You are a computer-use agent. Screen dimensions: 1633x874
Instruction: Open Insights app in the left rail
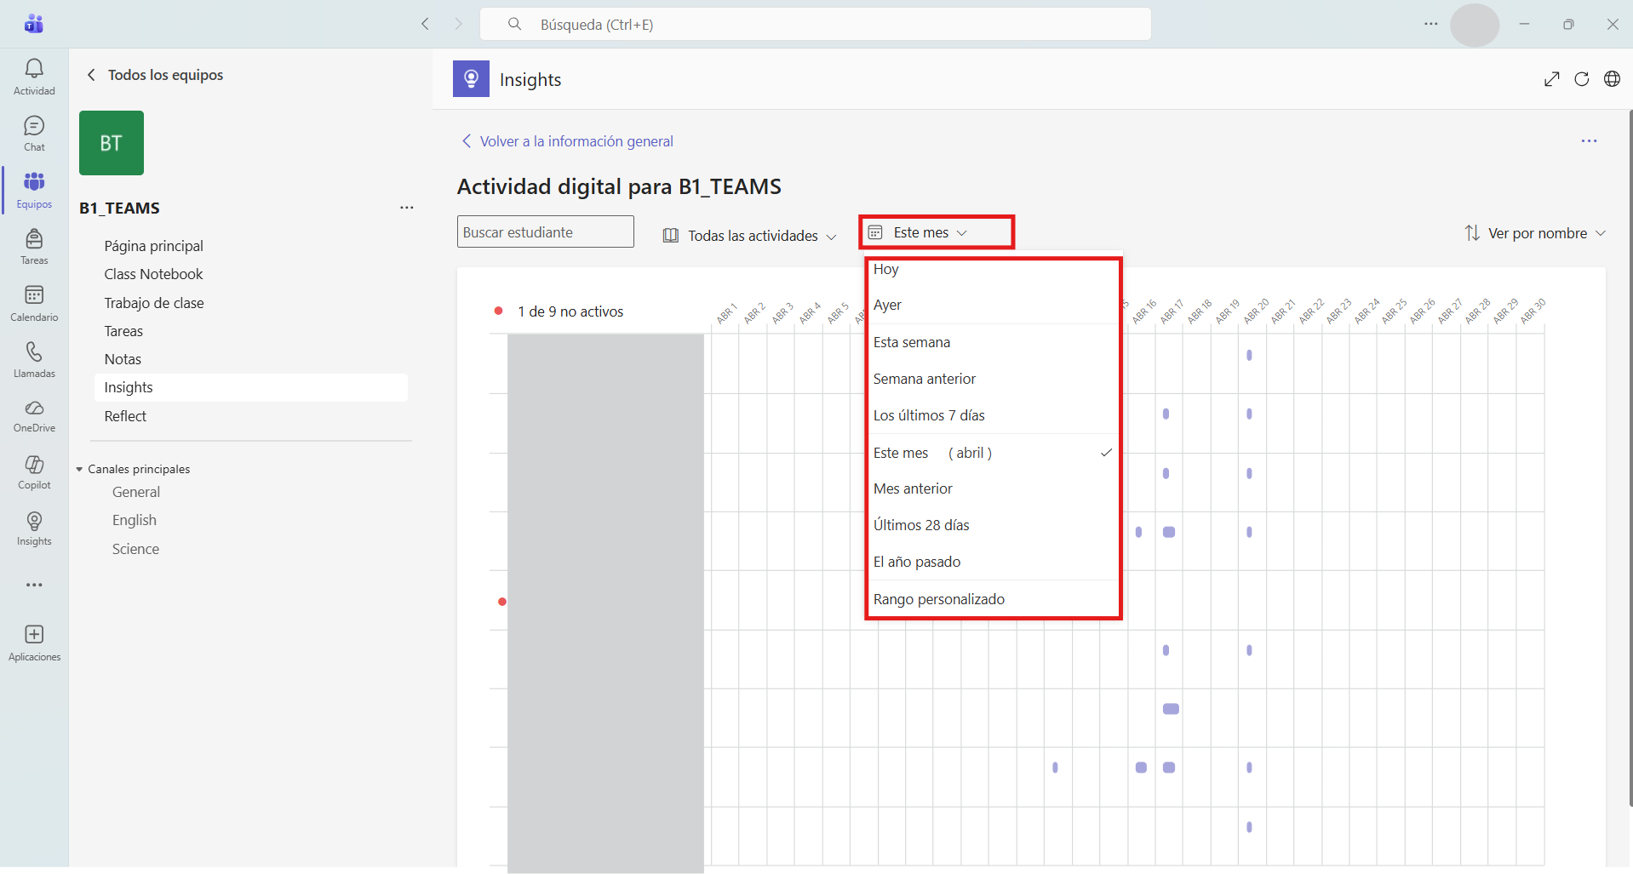point(34,528)
